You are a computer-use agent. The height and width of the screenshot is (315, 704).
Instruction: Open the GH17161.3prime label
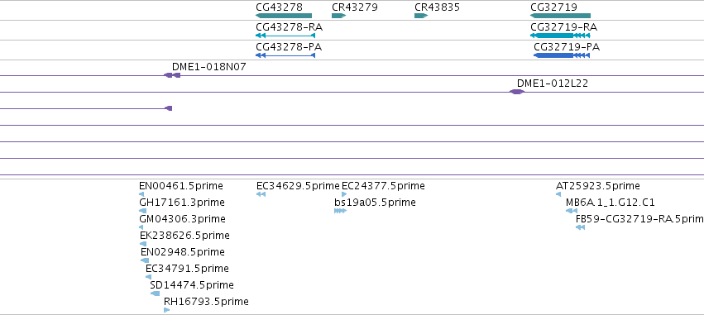182,203
